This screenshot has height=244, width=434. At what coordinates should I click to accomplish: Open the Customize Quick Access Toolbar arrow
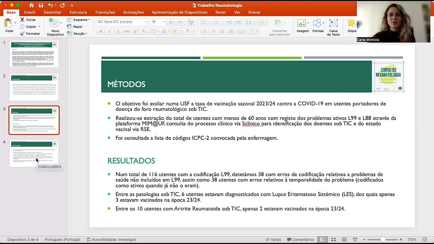pos(72,5)
